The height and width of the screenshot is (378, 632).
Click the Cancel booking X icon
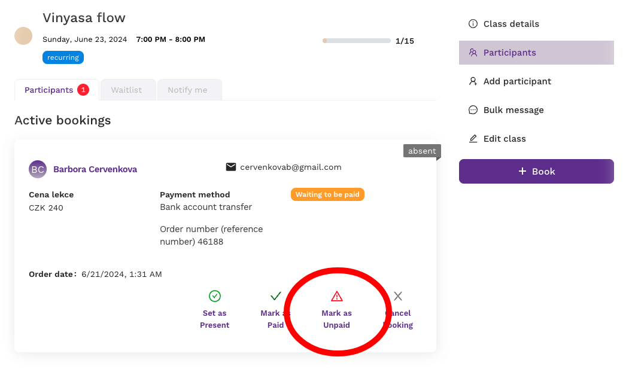[398, 296]
